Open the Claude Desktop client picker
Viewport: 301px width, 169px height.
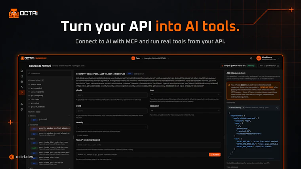tap(236, 107)
